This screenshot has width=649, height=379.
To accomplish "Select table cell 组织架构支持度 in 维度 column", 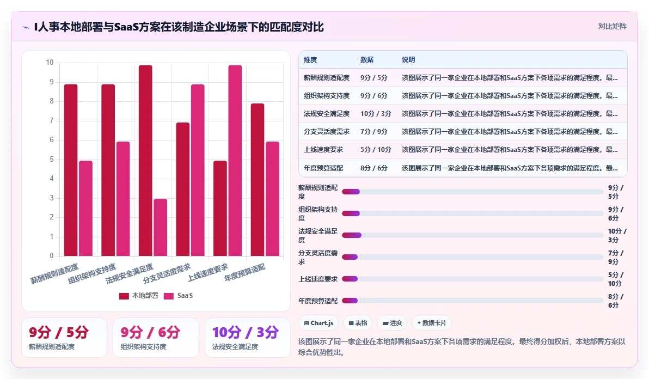I will 327,96.
